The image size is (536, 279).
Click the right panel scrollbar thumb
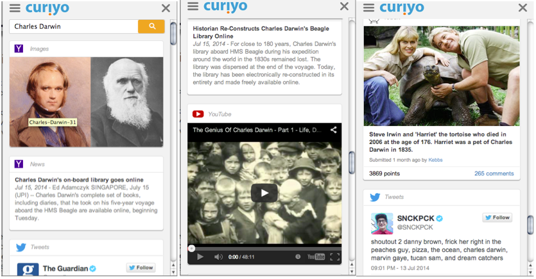530,225
